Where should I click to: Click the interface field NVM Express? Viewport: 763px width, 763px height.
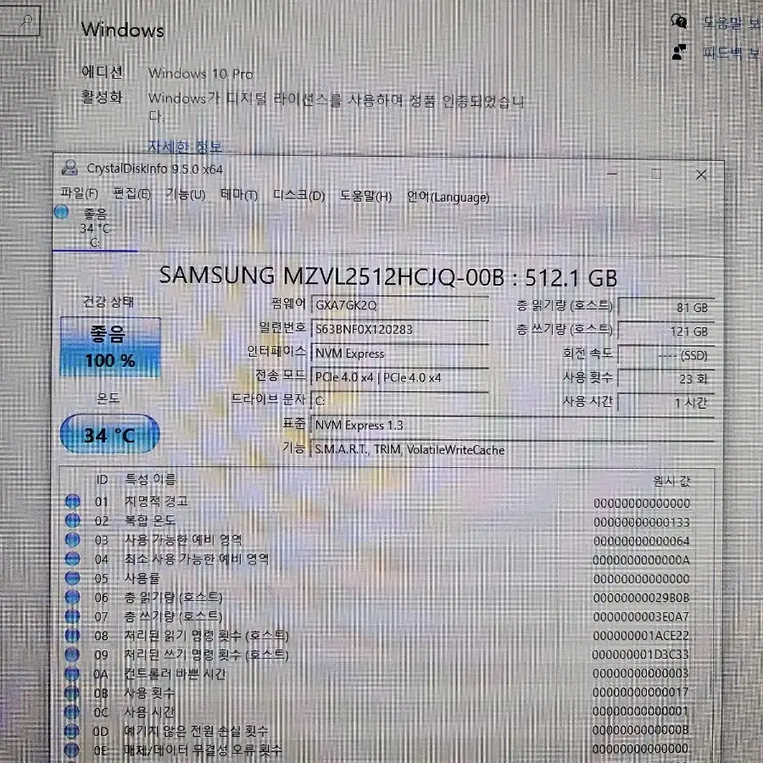[399, 354]
